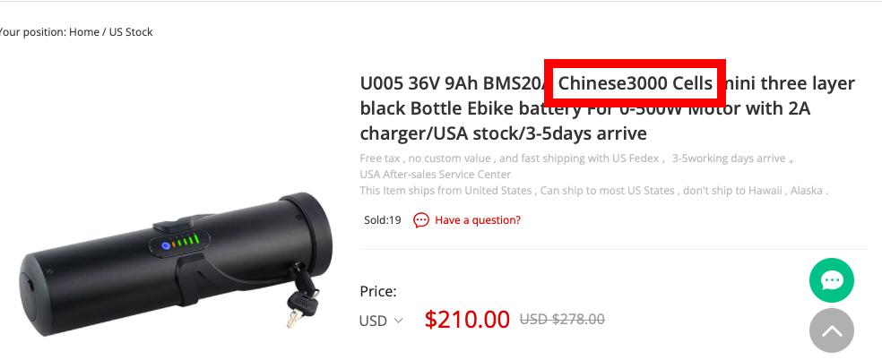Click the battery's green LED indicator panel
This screenshot has height=360, width=882.
point(179,244)
